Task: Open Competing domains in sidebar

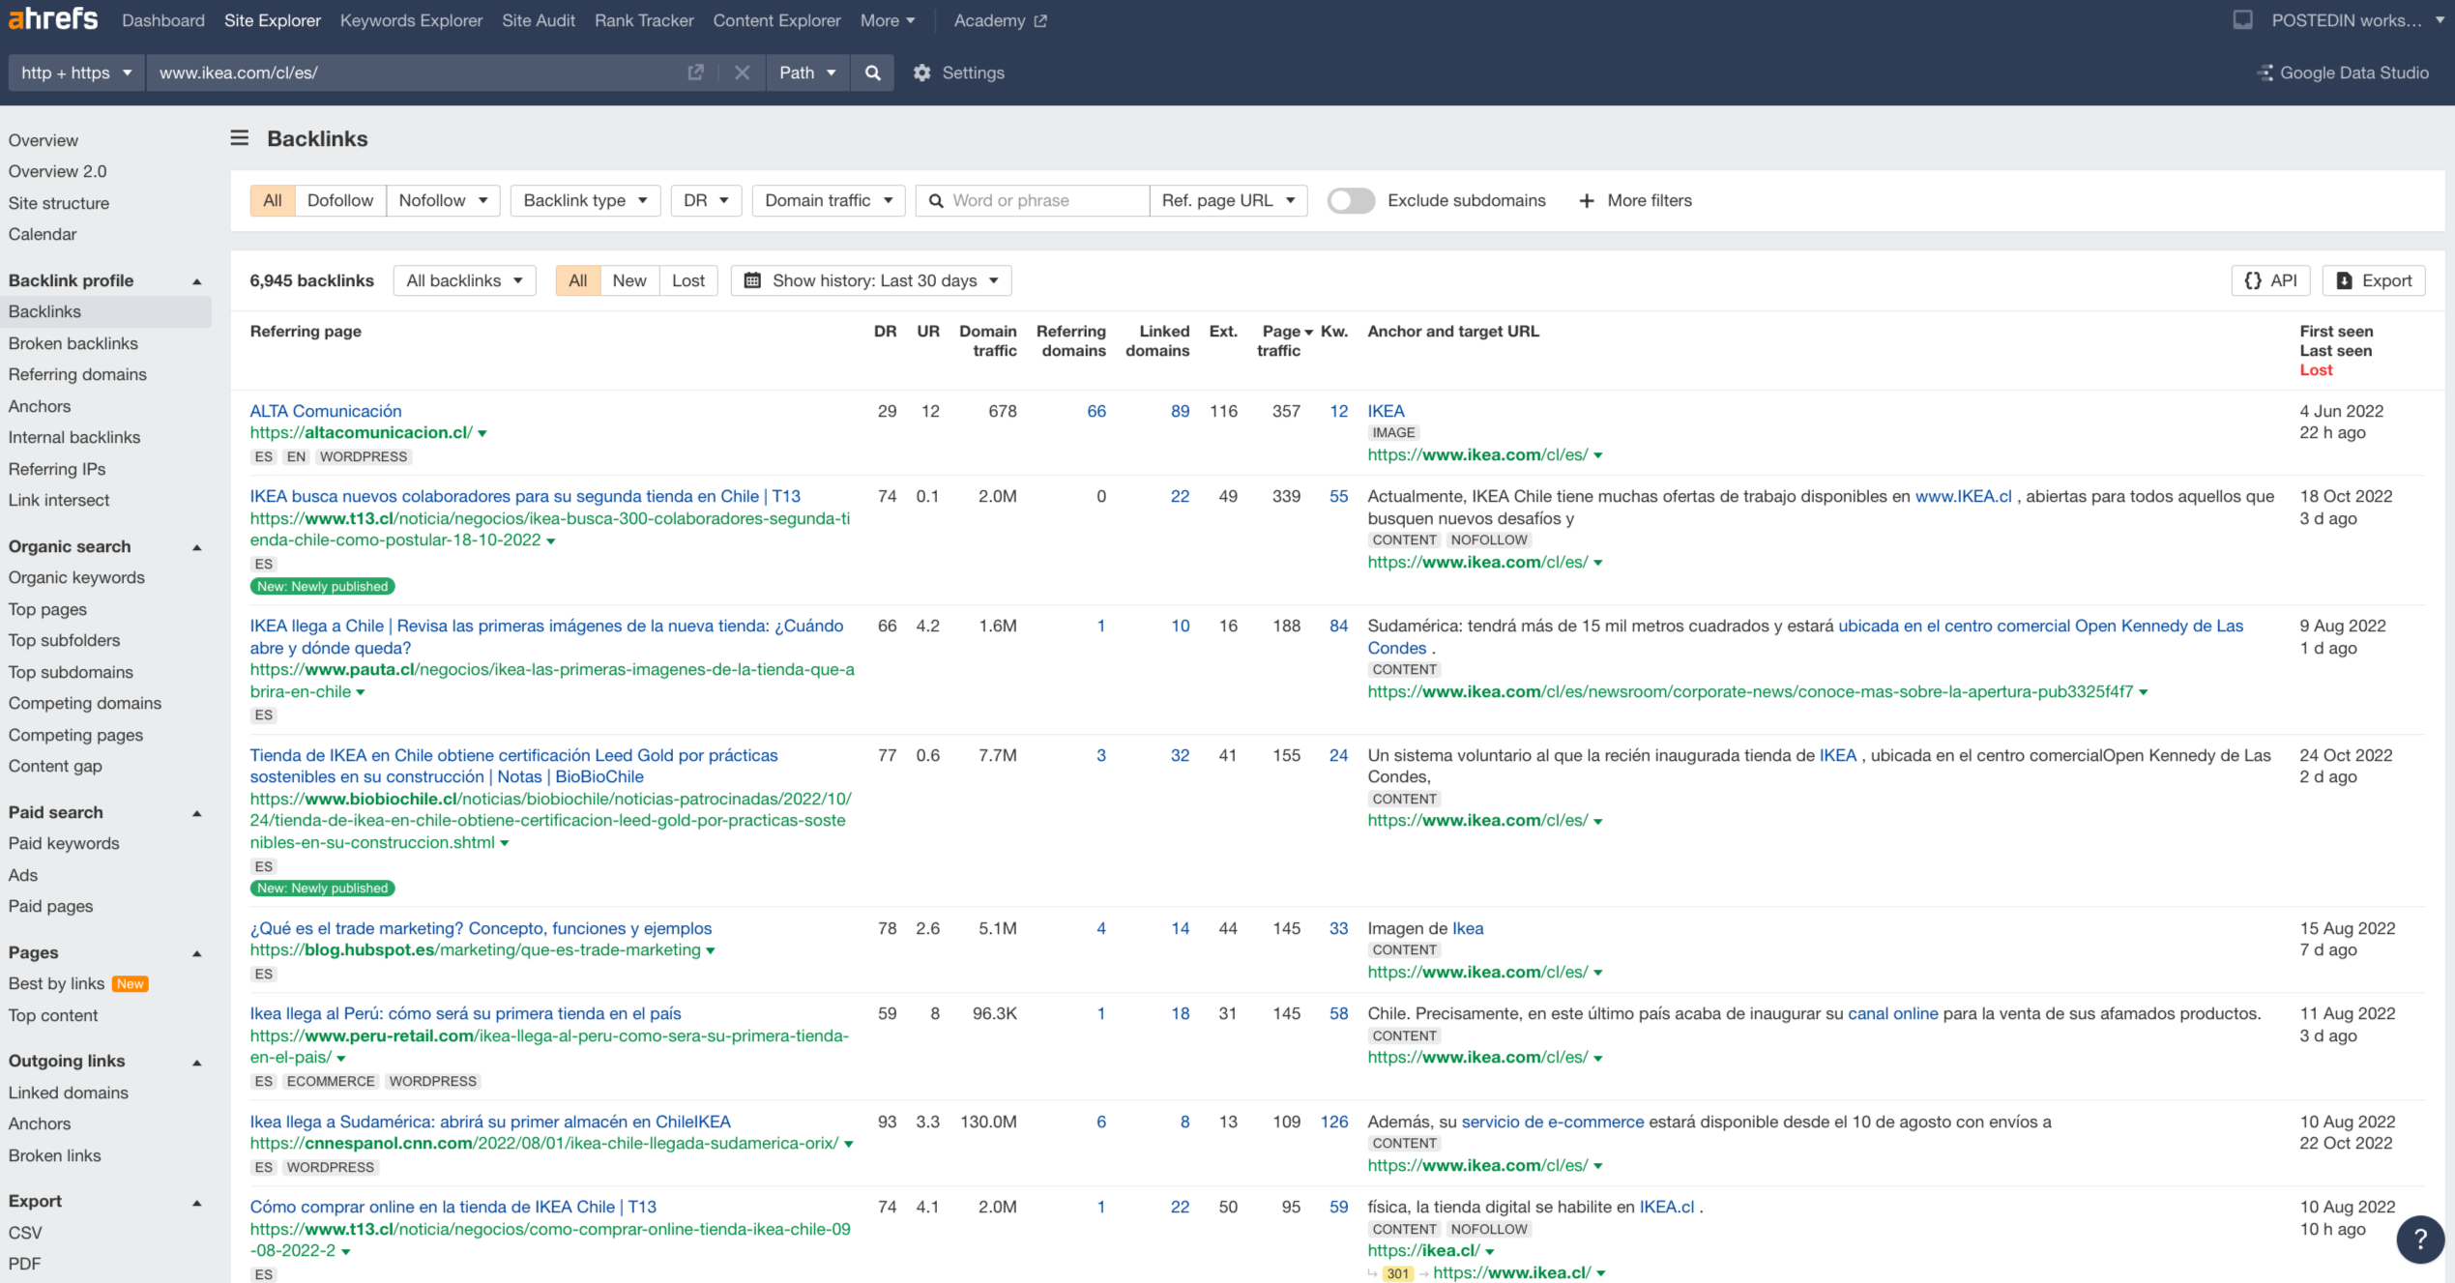Action: (x=85, y=703)
